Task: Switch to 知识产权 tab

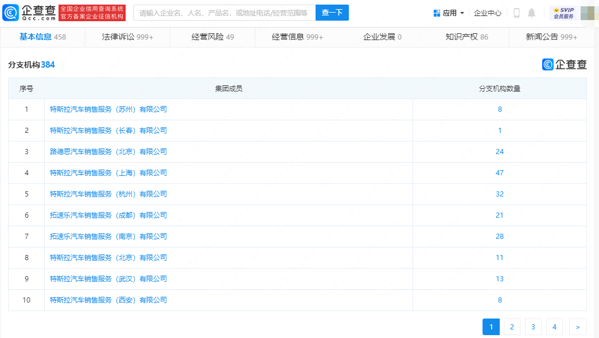Action: coord(467,37)
